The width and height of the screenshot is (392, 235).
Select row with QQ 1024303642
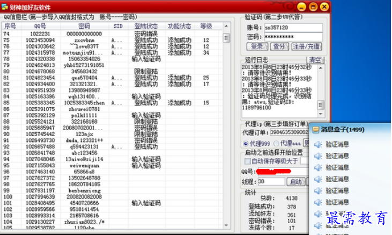[112, 47]
